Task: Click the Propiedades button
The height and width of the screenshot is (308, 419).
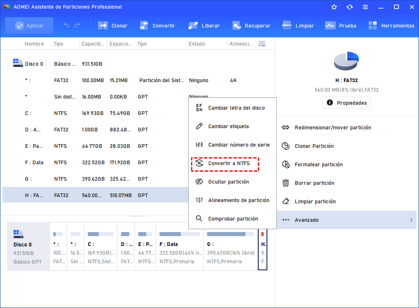Action: point(346,103)
